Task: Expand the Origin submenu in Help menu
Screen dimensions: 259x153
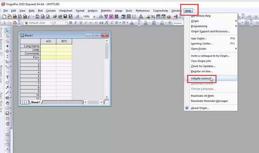Action: (x=211, y=21)
